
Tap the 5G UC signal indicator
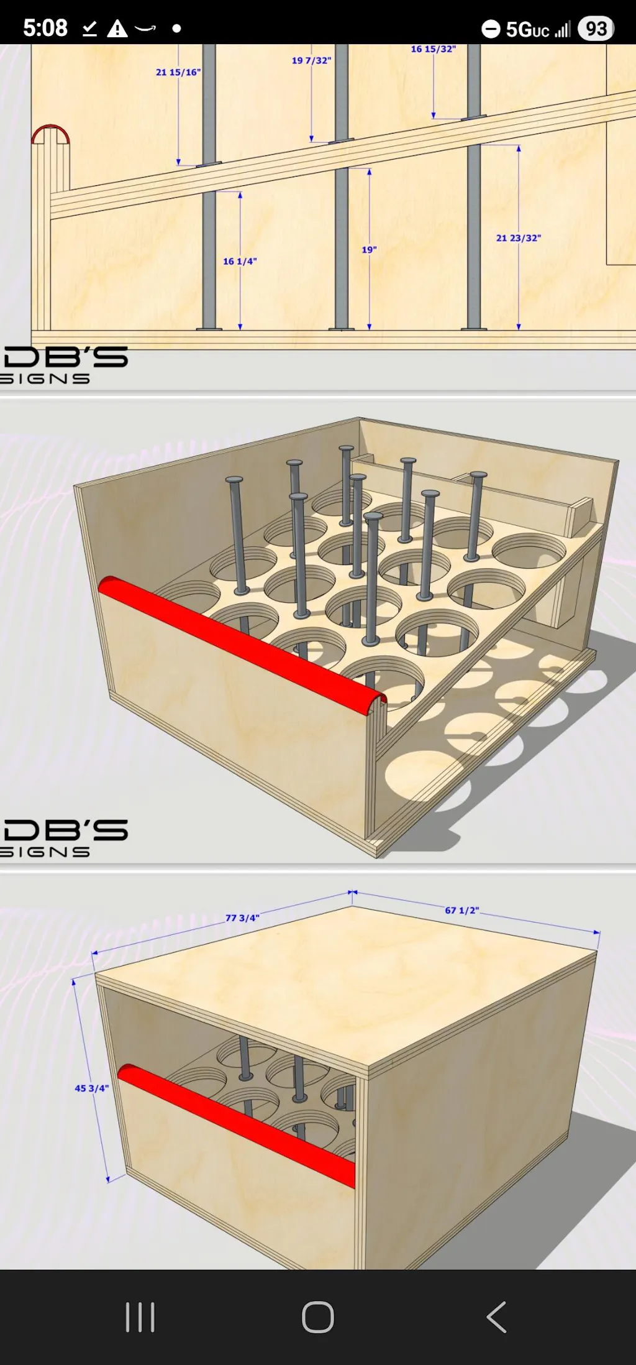click(x=537, y=29)
